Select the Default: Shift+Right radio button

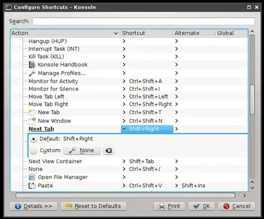pos(33,139)
